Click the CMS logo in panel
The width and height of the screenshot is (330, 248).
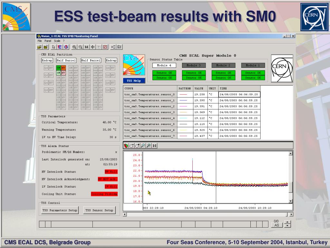click(x=134, y=65)
